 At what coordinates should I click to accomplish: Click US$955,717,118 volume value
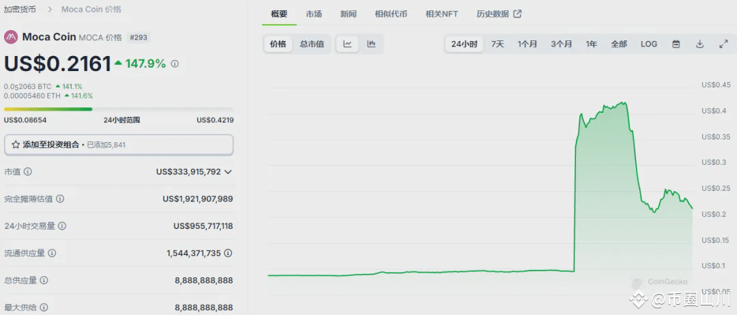pyautogui.click(x=203, y=226)
